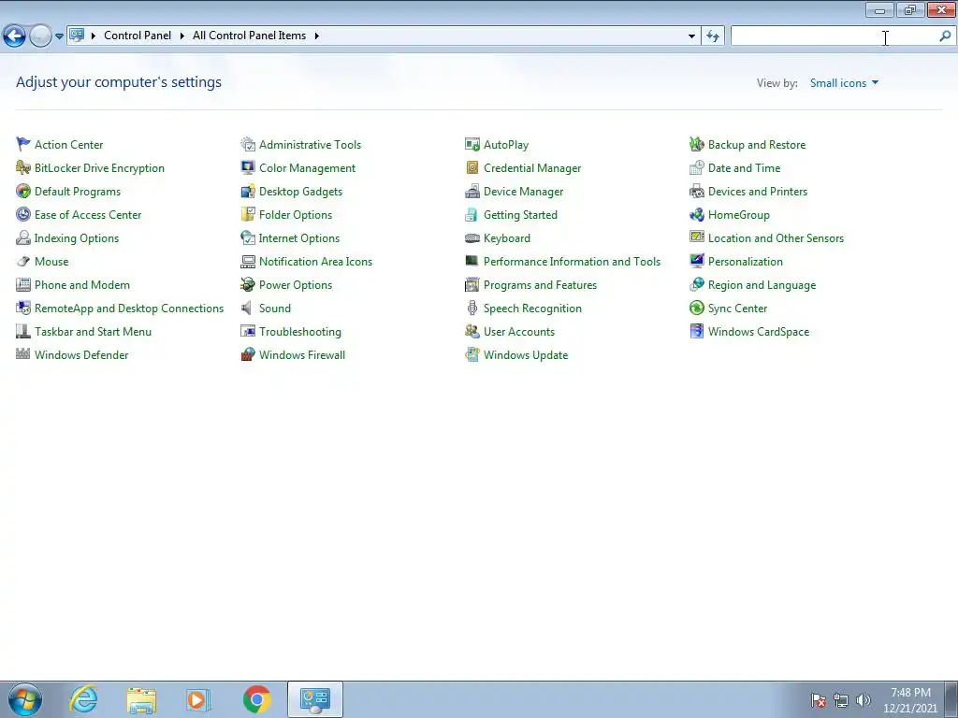Viewport: 958px width, 718px height.
Task: Open the Indexing Options icon
Action: click(23, 237)
